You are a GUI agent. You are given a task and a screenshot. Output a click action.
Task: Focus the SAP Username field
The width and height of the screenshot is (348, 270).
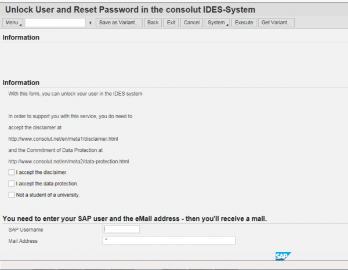(x=121, y=229)
